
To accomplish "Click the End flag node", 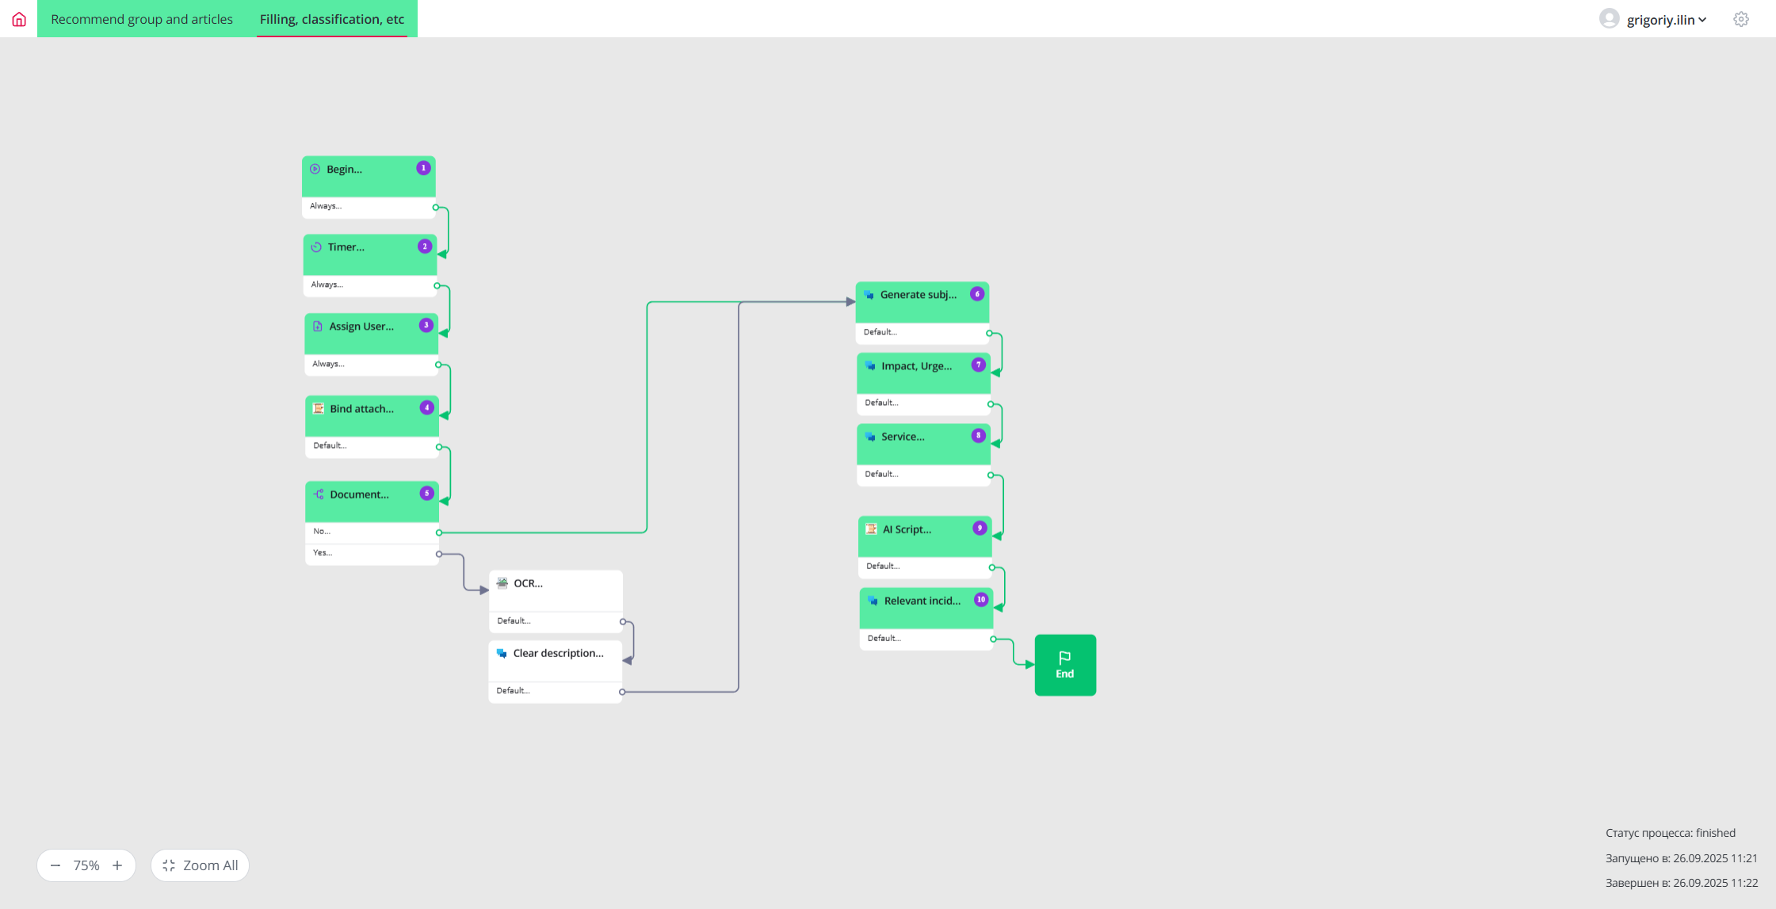I will point(1064,665).
